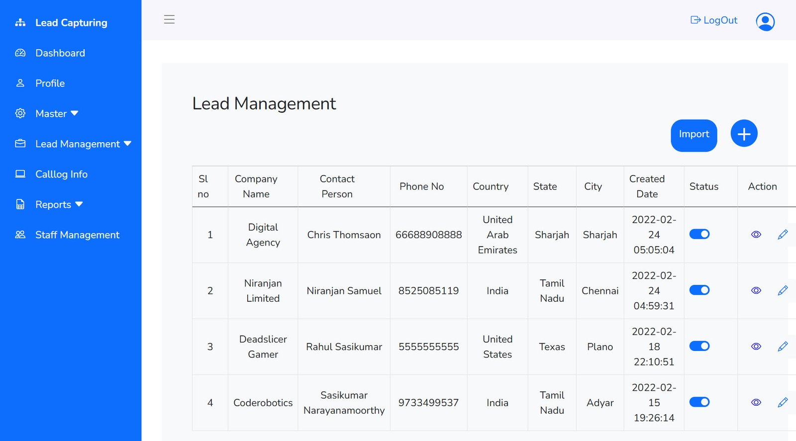The image size is (796, 441).
Task: Click the Staff Management people icon
Action: pyautogui.click(x=20, y=235)
